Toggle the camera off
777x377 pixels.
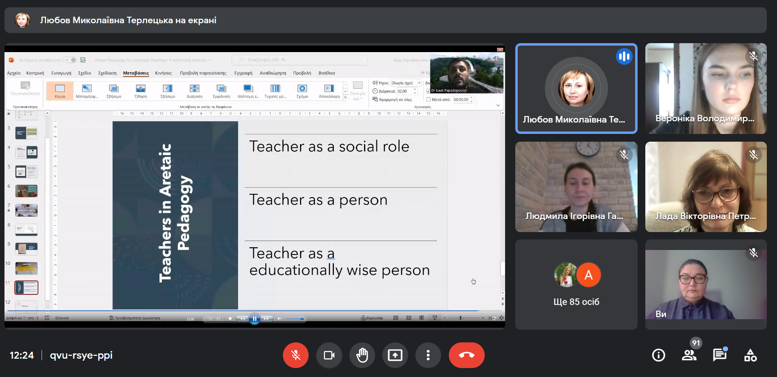pyautogui.click(x=329, y=355)
